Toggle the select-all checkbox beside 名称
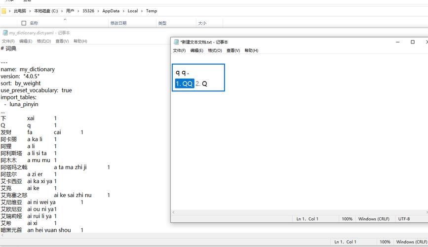 (x=24, y=23)
